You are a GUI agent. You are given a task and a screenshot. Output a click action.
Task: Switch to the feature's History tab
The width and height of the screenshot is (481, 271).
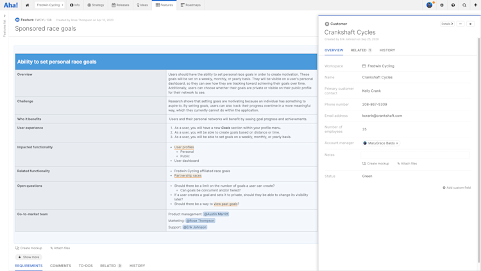pyautogui.click(x=137, y=266)
